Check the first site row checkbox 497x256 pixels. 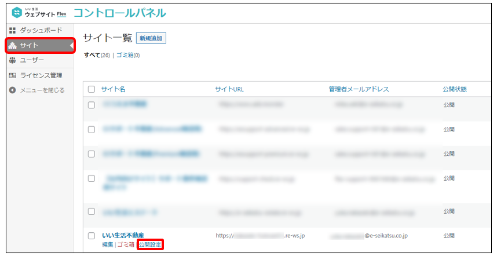92,105
